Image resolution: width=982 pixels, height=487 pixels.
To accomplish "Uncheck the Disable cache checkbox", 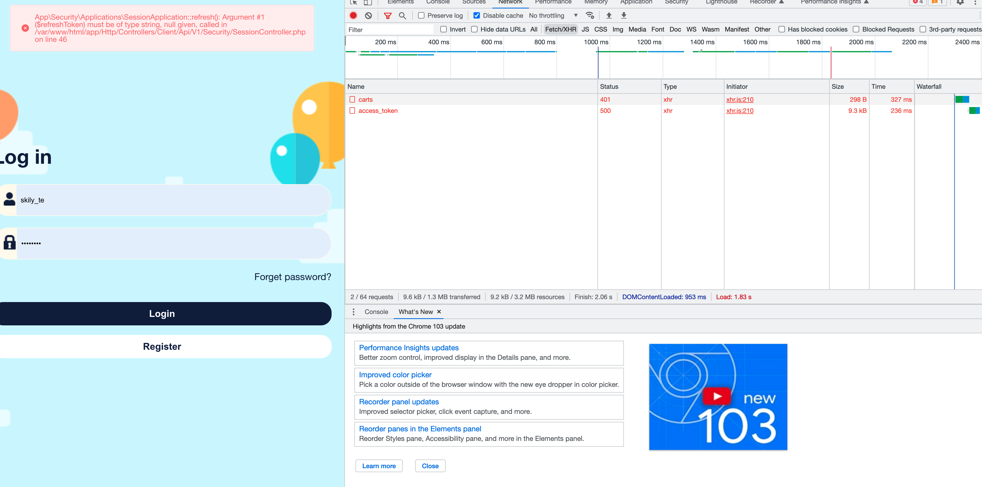I will pyautogui.click(x=476, y=16).
